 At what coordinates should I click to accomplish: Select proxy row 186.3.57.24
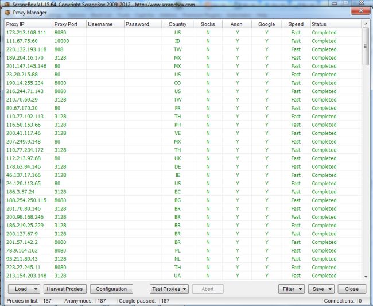coord(183,192)
